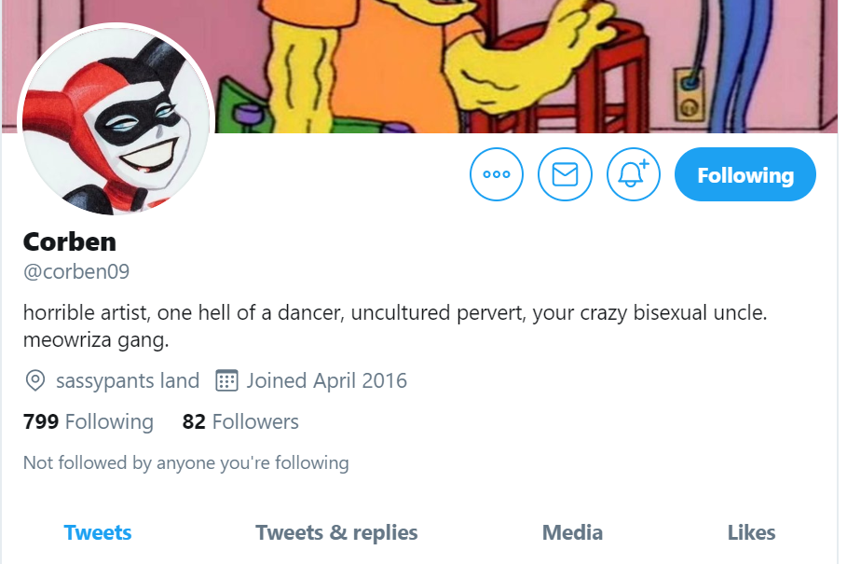Select the Media tab

click(573, 532)
